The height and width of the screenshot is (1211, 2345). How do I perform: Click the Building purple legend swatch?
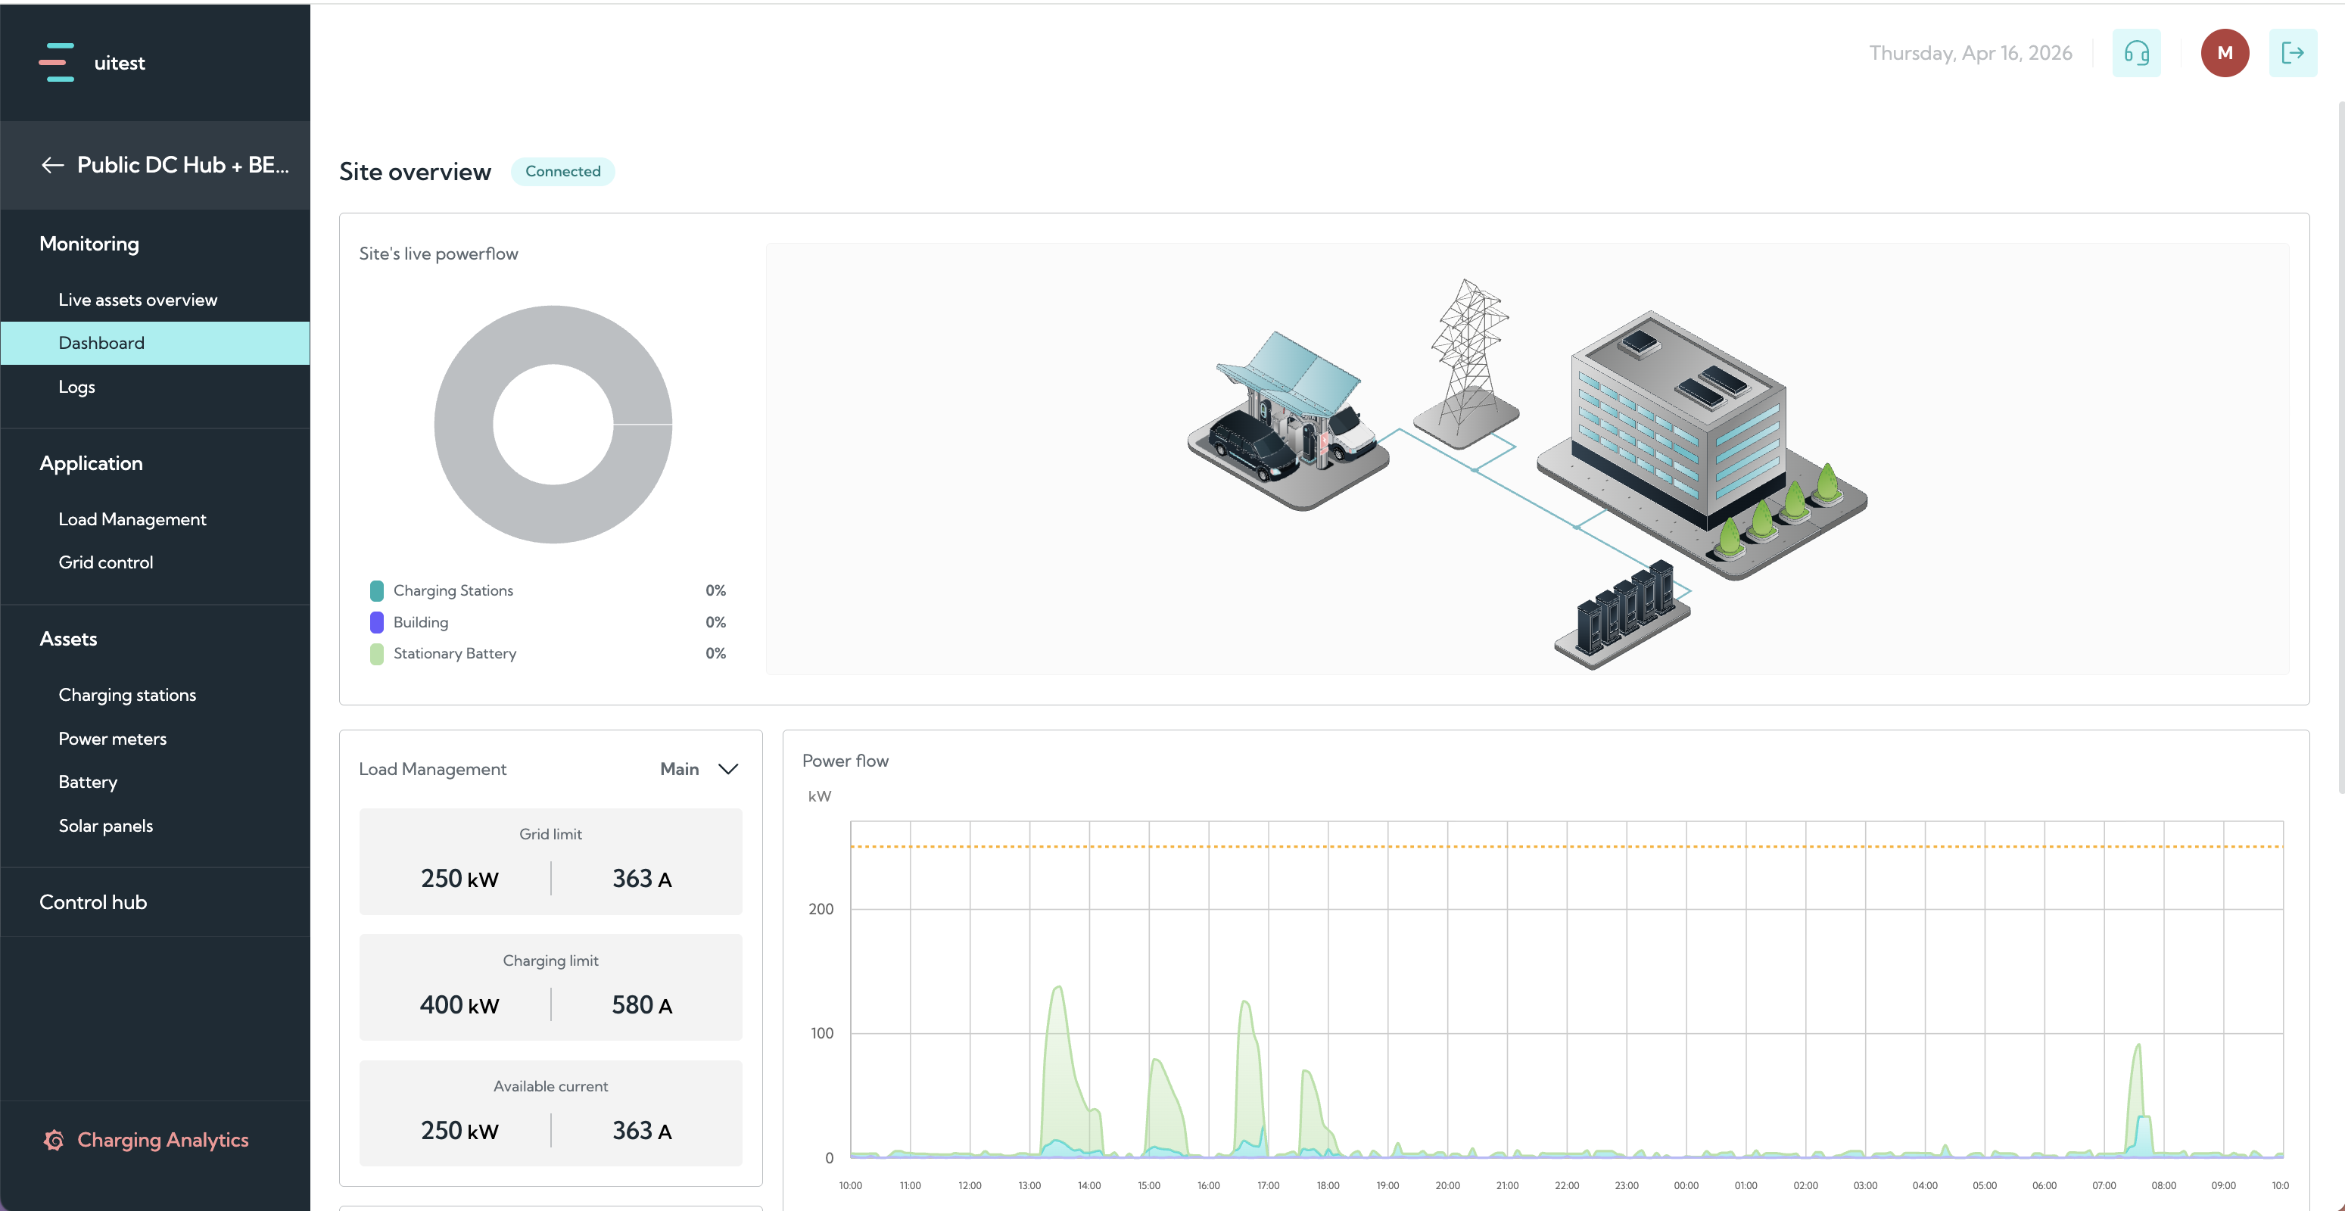377,622
